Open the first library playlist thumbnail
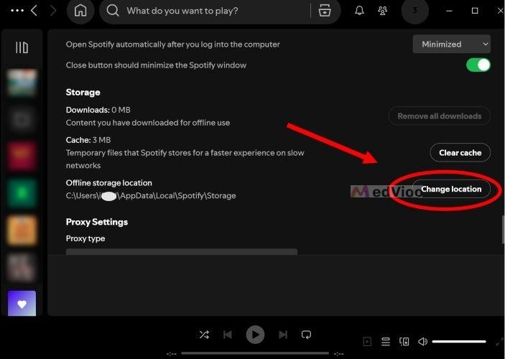The image size is (505, 359). click(x=22, y=83)
